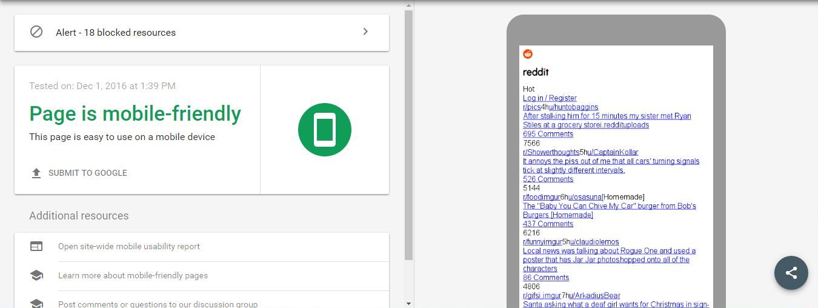Click the Tested on Dec 1, 2016 timestamp
The height and width of the screenshot is (308, 818).
pos(102,86)
